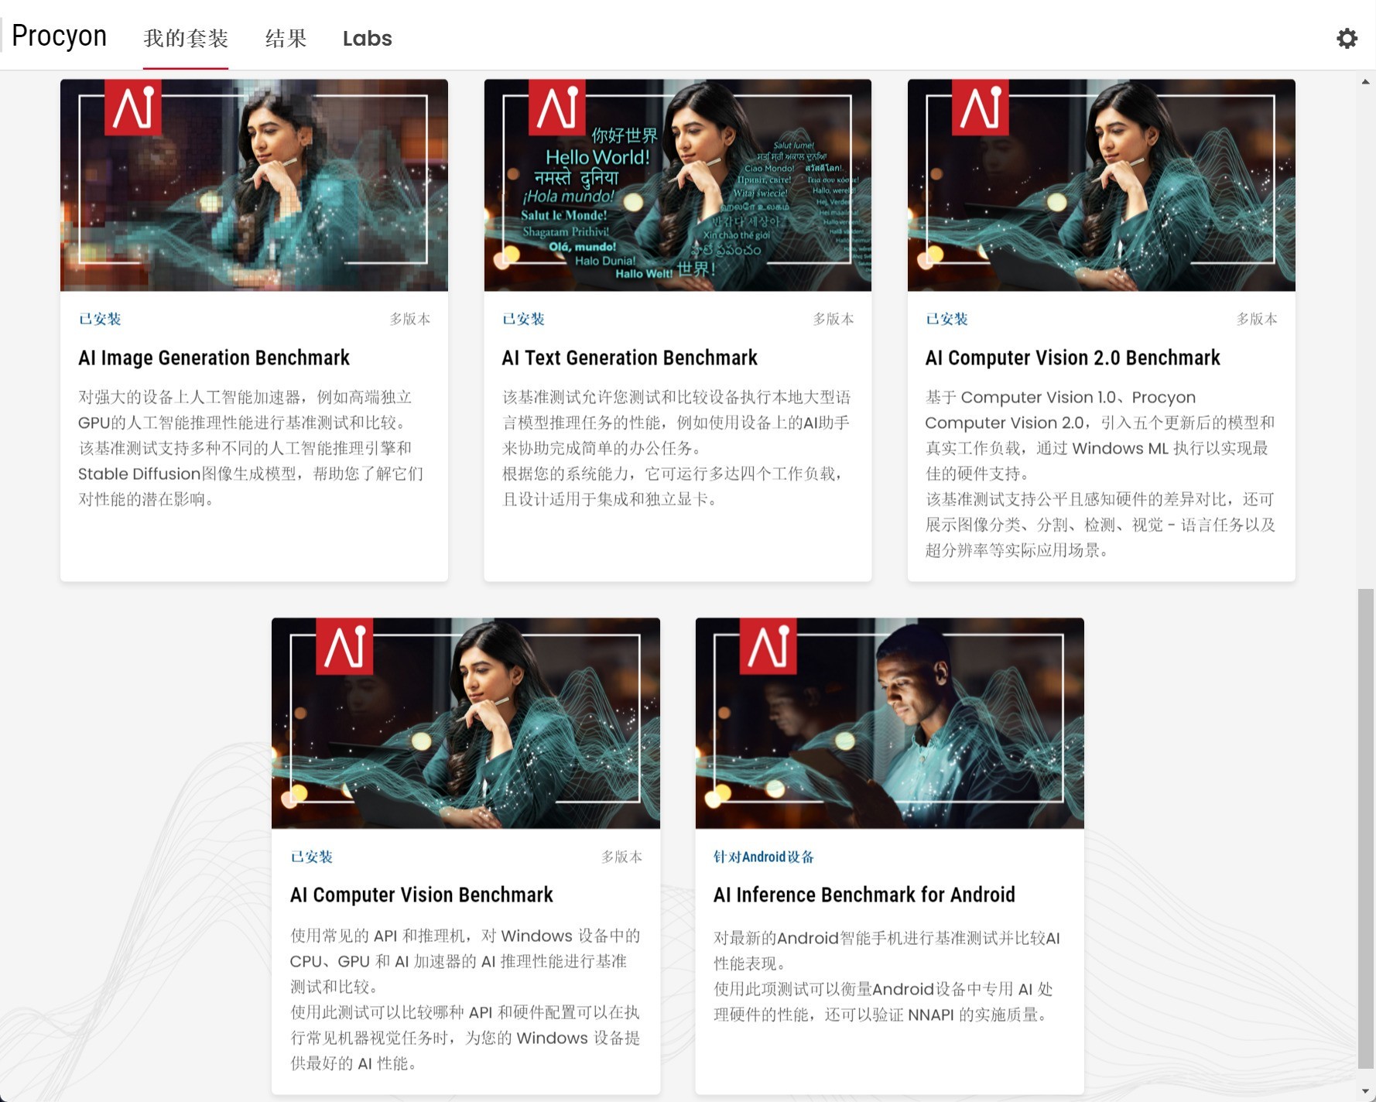
Task: Click 已安装 on the AI Computer Vision Benchmark card
Action: point(311,857)
